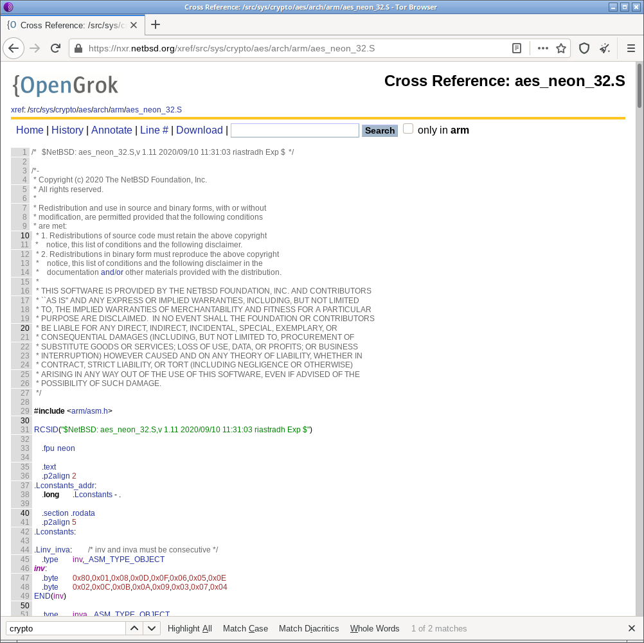
Task: Toggle Highlight All in find bar
Action: 190,628
